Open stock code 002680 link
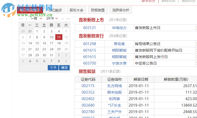The height and width of the screenshot is (118, 197). [x=88, y=105]
